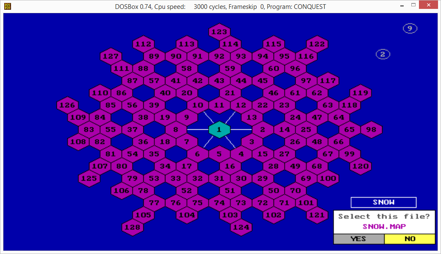Select hexagon territory 5

pyautogui.click(x=219, y=154)
